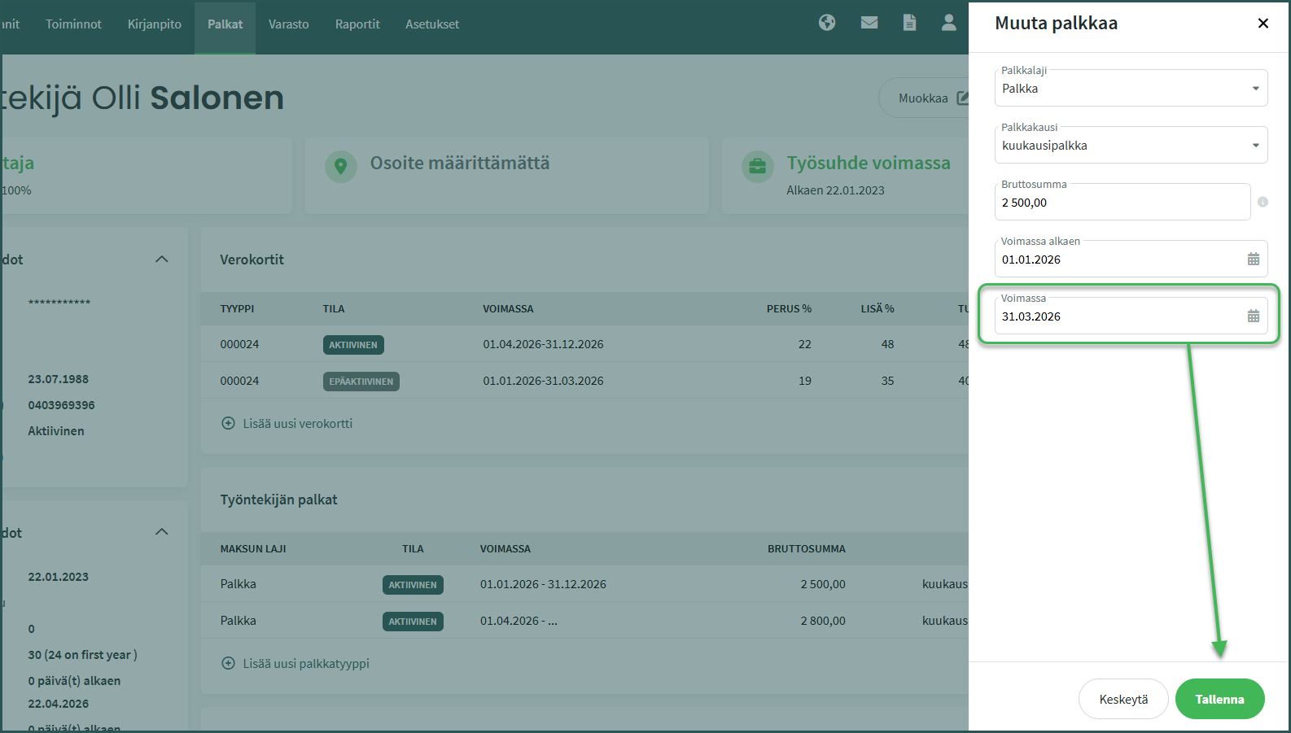Open the user profile icon
This screenshot has height=733, width=1291.
click(948, 23)
